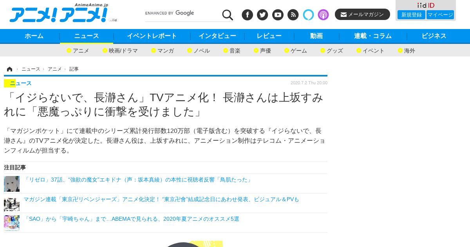Open the Facebook page icon

(x=247, y=15)
